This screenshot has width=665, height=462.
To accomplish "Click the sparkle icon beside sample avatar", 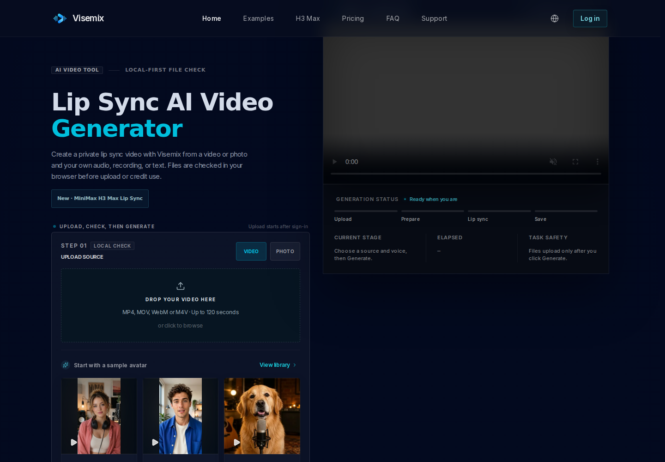I will pyautogui.click(x=66, y=365).
